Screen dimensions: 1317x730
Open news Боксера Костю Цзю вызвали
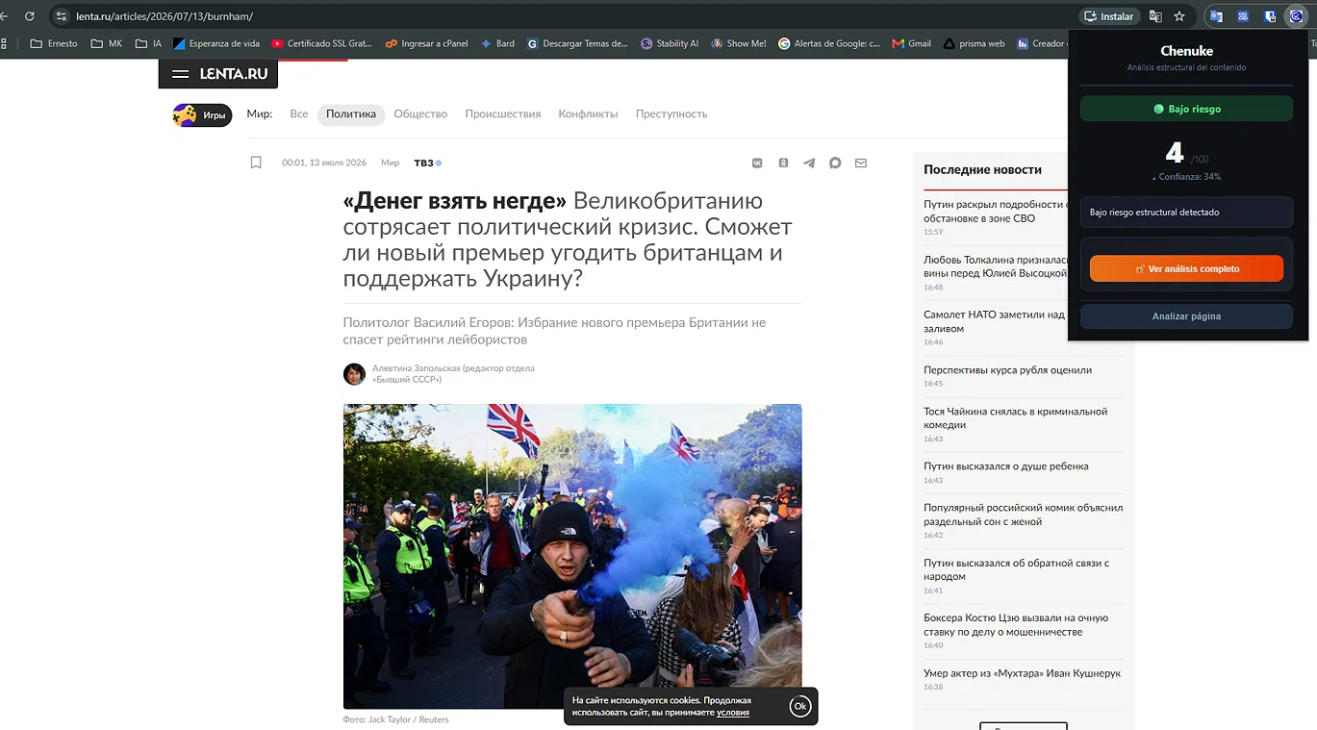[x=1016, y=625]
